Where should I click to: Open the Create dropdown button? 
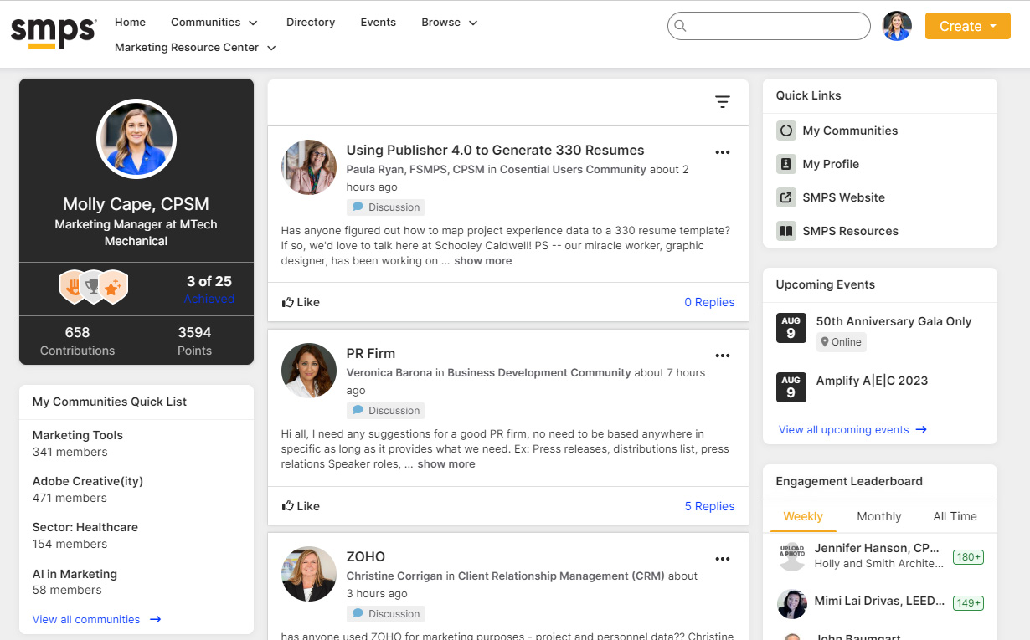pos(968,26)
